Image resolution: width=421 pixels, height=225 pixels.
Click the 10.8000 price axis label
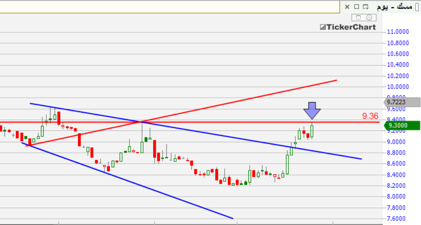398,43
